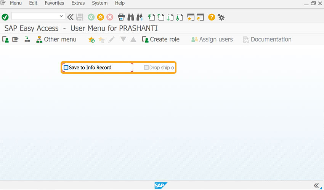Click the Change Favorites pencil icon
Screen dimensions: 324x190
point(111,40)
